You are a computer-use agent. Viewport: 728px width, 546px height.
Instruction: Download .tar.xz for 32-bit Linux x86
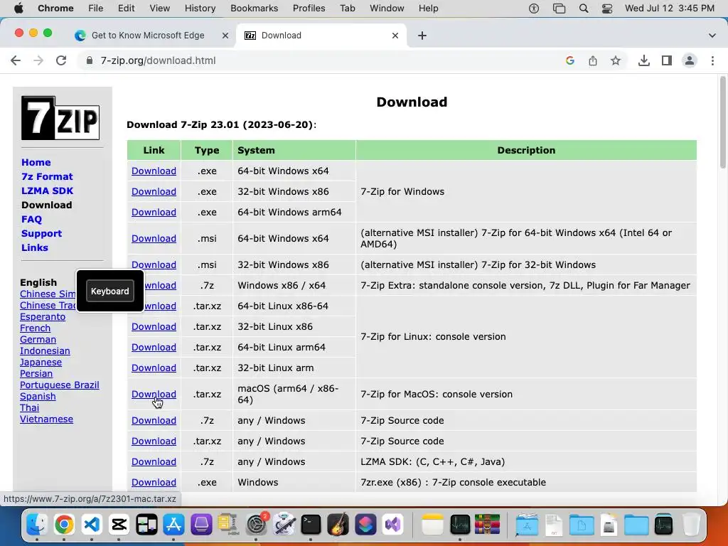(x=154, y=326)
